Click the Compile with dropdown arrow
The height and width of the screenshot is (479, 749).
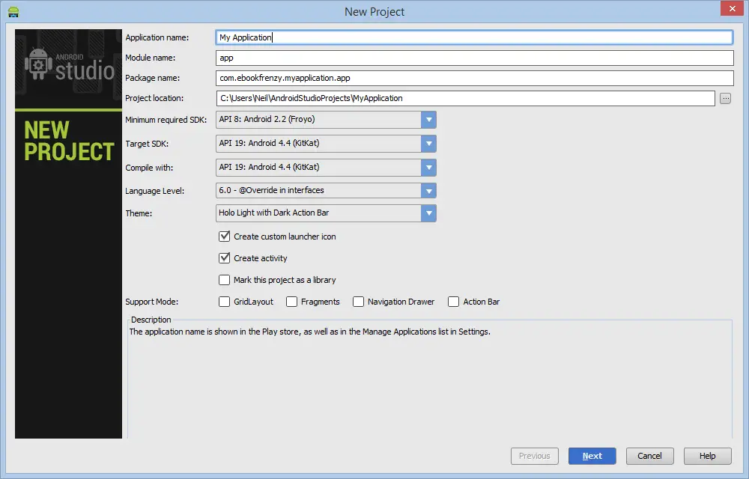point(428,167)
